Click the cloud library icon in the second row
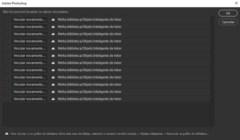 tap(53, 27)
